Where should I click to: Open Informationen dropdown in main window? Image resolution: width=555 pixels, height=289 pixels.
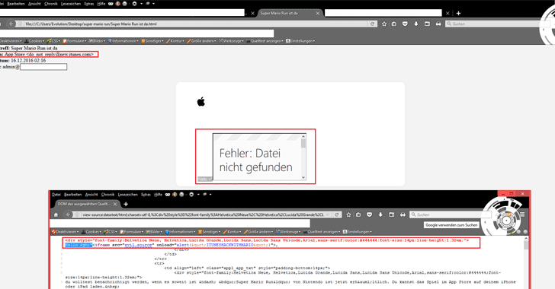[124, 41]
